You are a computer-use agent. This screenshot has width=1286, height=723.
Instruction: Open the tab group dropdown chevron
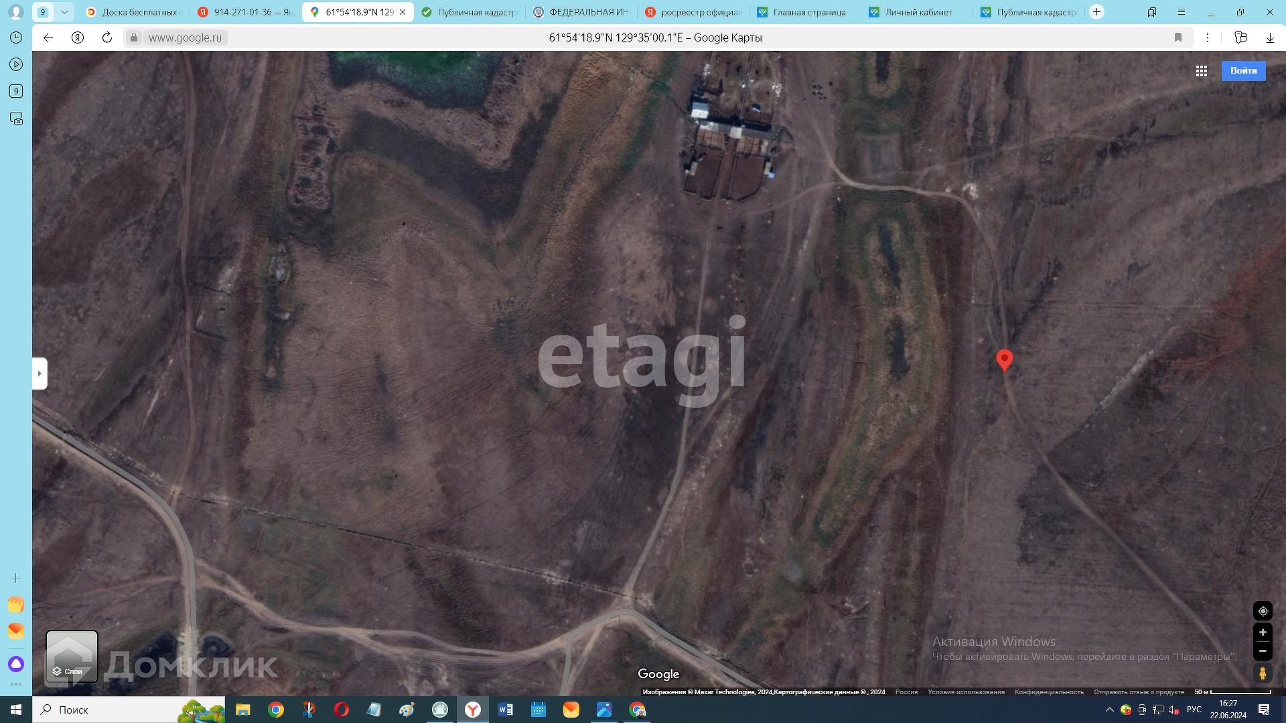64,12
